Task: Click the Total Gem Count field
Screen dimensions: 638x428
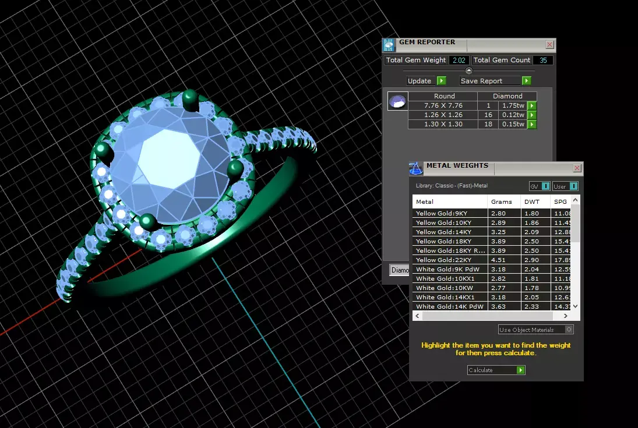Action: [543, 60]
